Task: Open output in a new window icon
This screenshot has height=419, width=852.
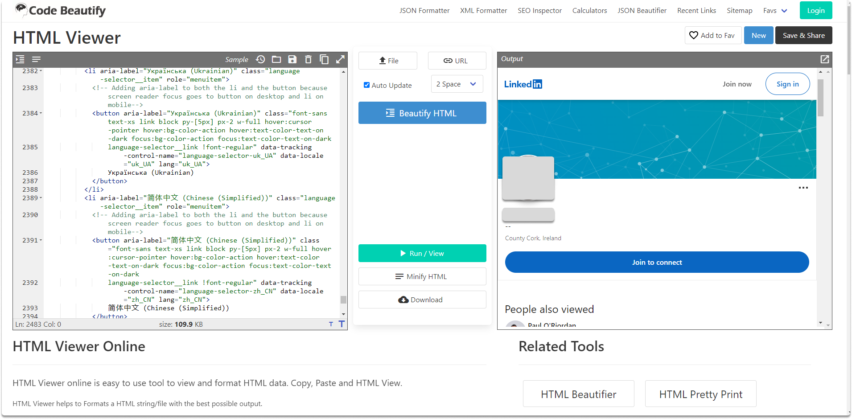Action: [825, 59]
